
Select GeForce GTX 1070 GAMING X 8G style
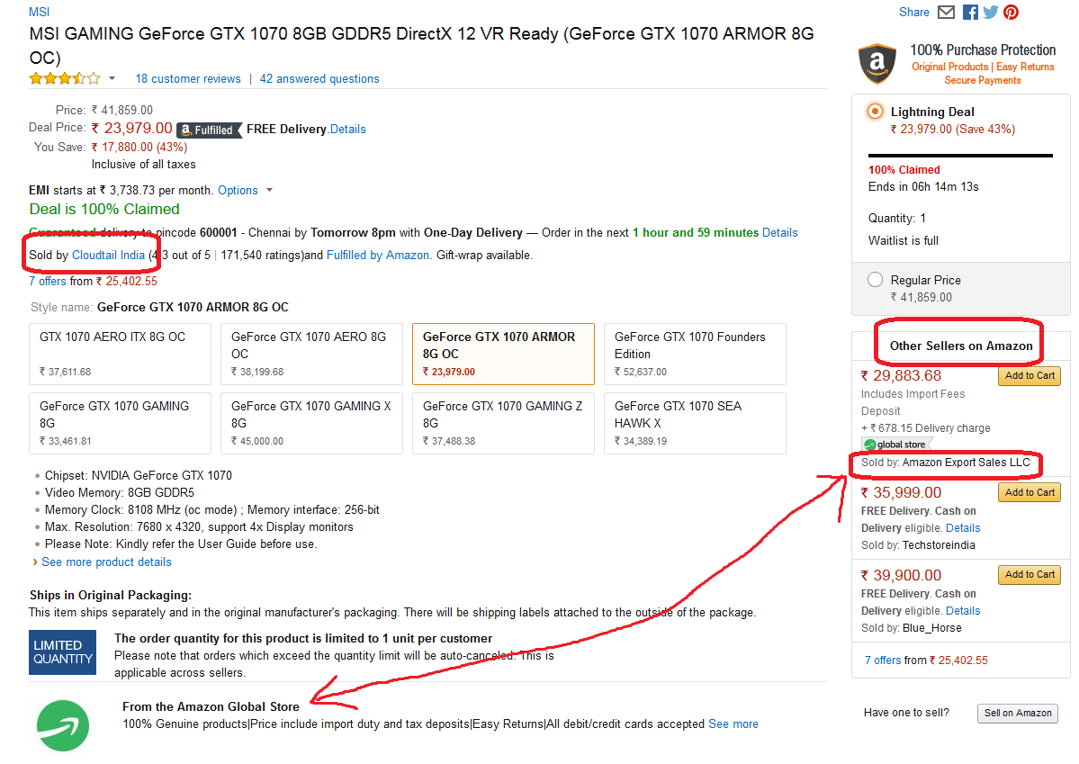pos(311,423)
